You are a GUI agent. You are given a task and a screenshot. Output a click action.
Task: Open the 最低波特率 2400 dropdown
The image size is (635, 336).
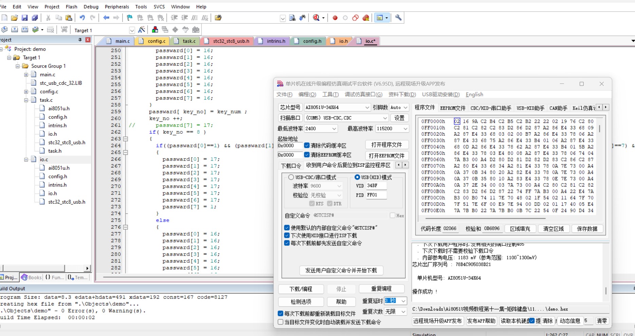pyautogui.click(x=334, y=129)
